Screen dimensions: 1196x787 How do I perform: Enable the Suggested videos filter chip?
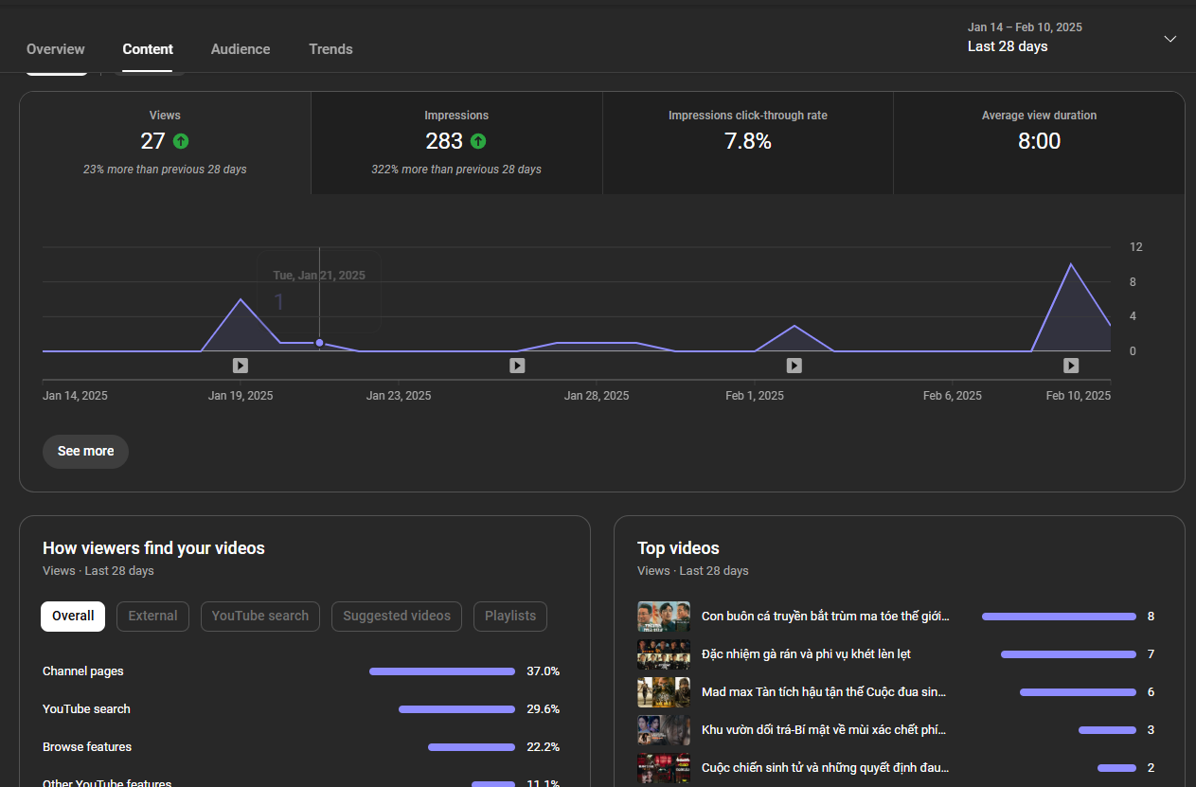(397, 616)
